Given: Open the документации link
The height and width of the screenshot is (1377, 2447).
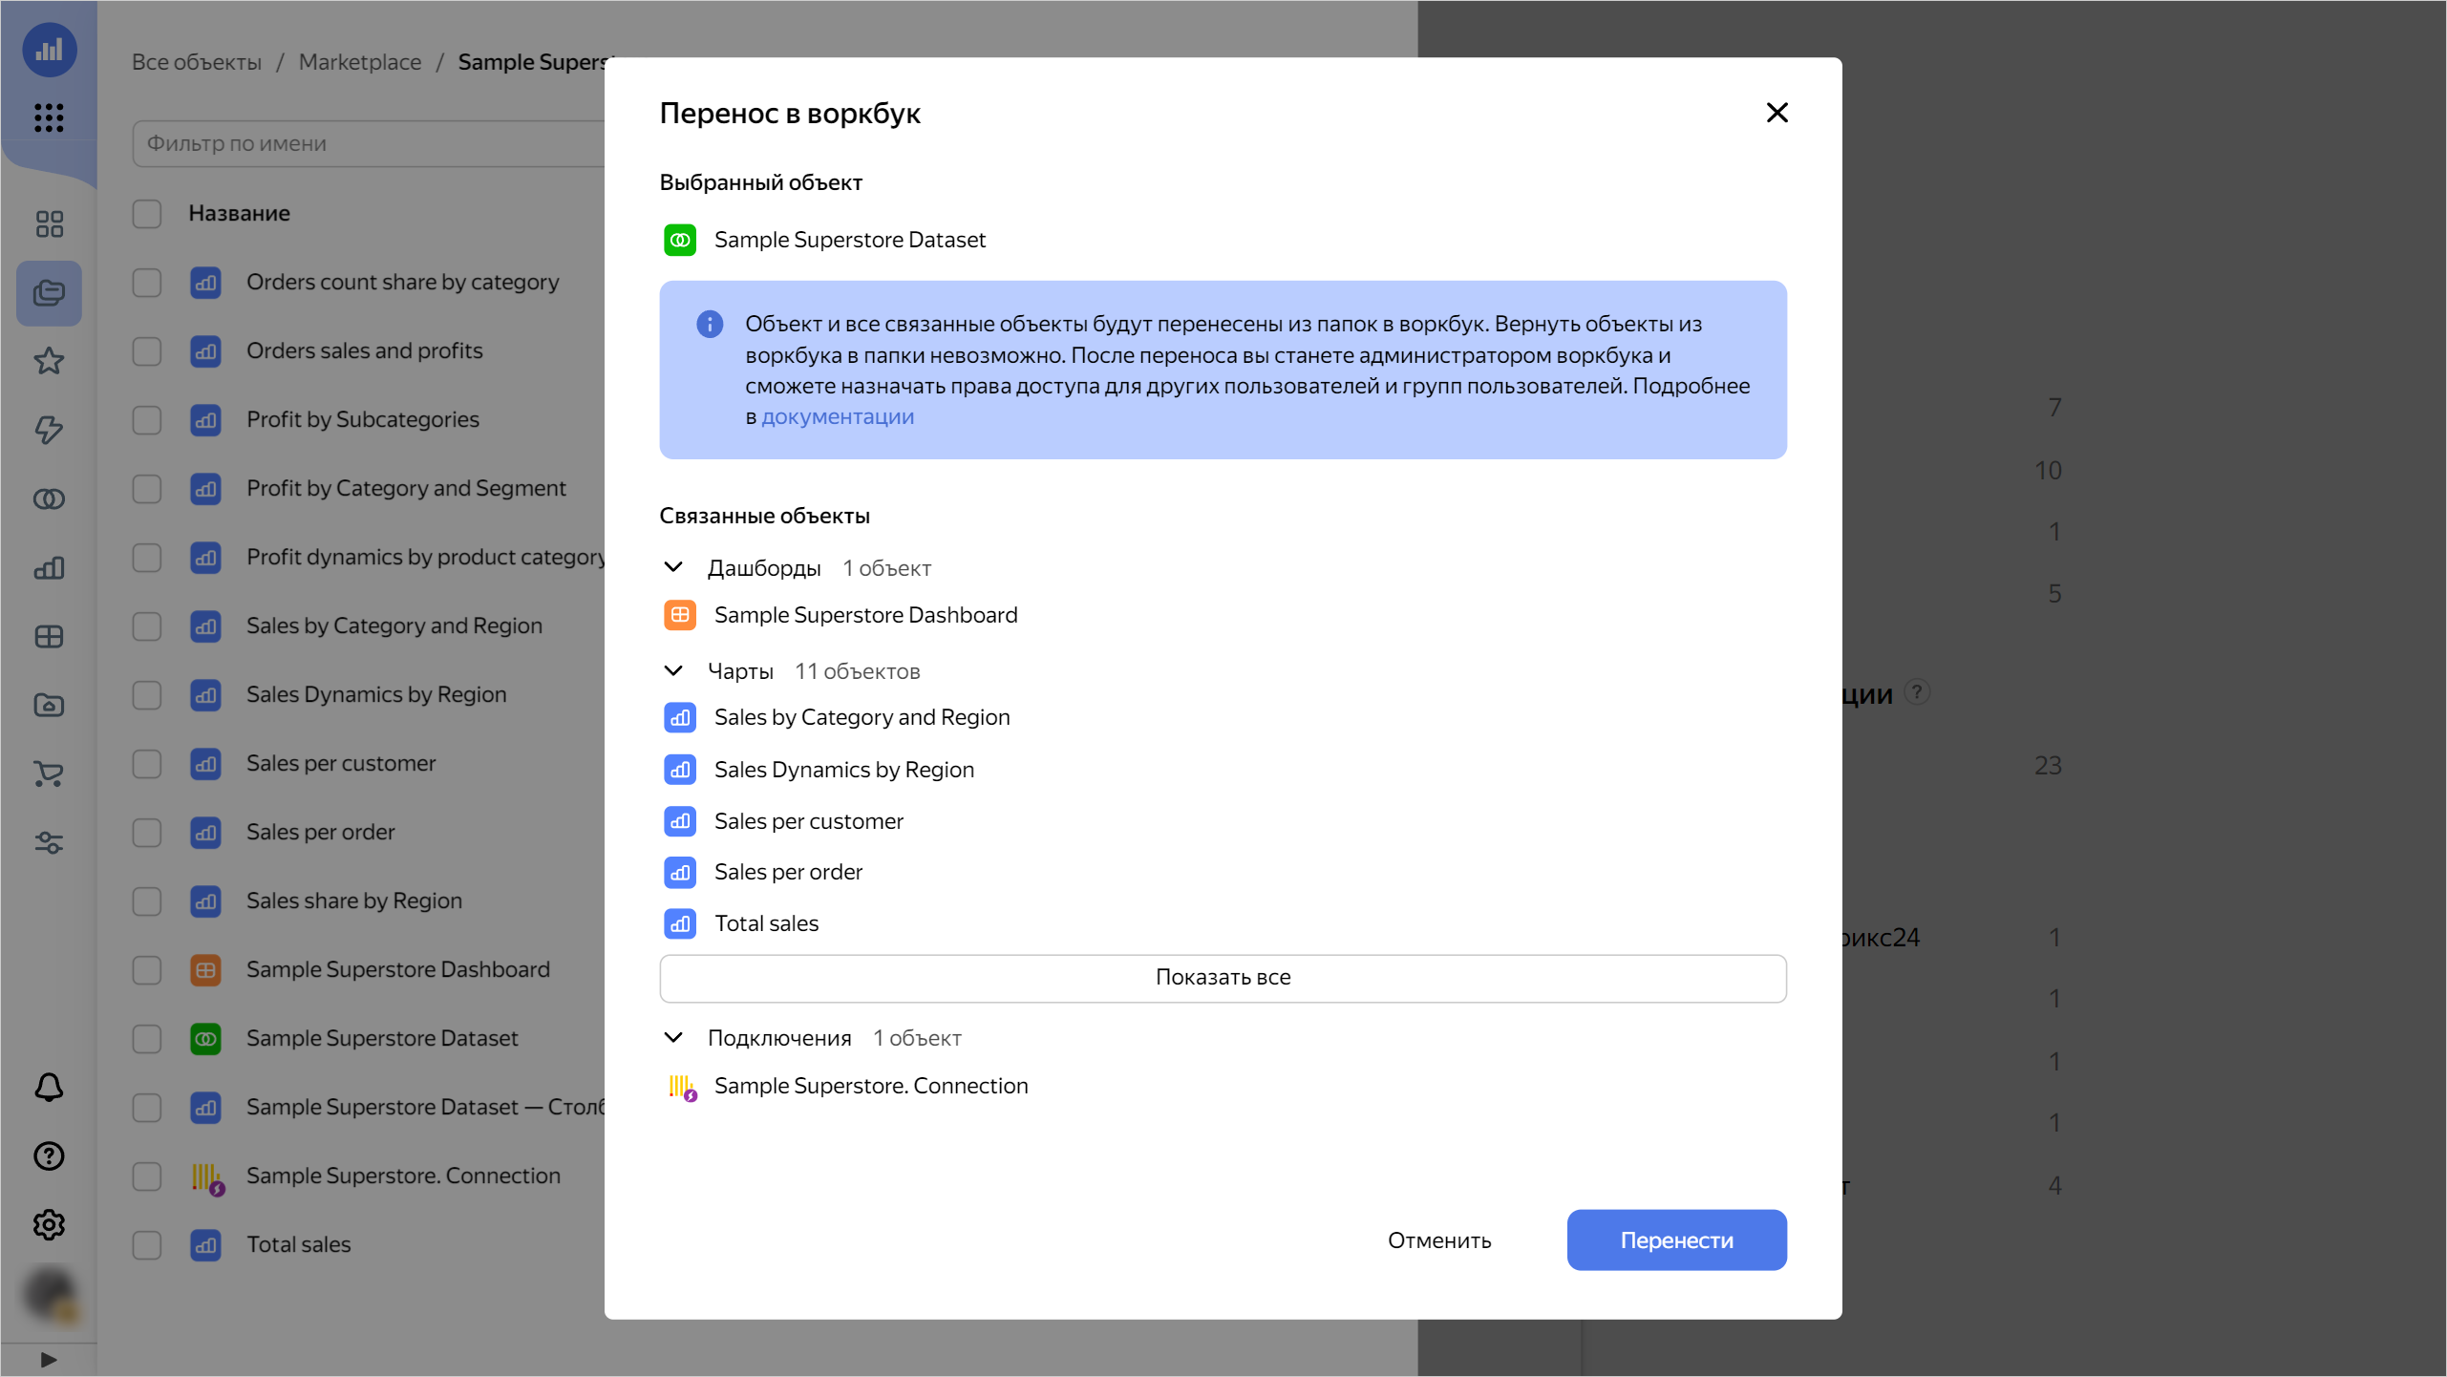Looking at the screenshot, I should [x=838, y=417].
